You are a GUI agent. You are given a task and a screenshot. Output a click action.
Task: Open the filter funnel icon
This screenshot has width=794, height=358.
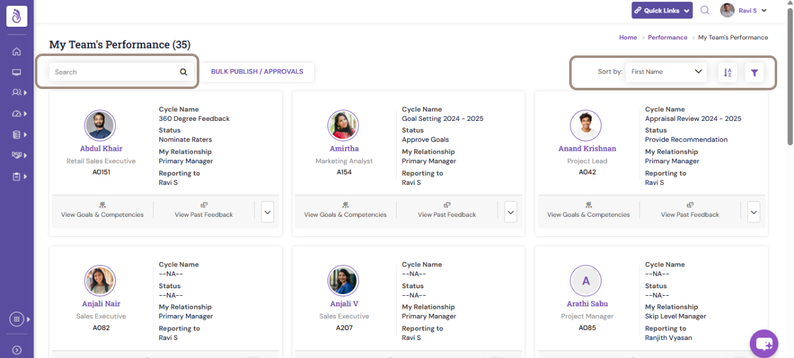(754, 72)
